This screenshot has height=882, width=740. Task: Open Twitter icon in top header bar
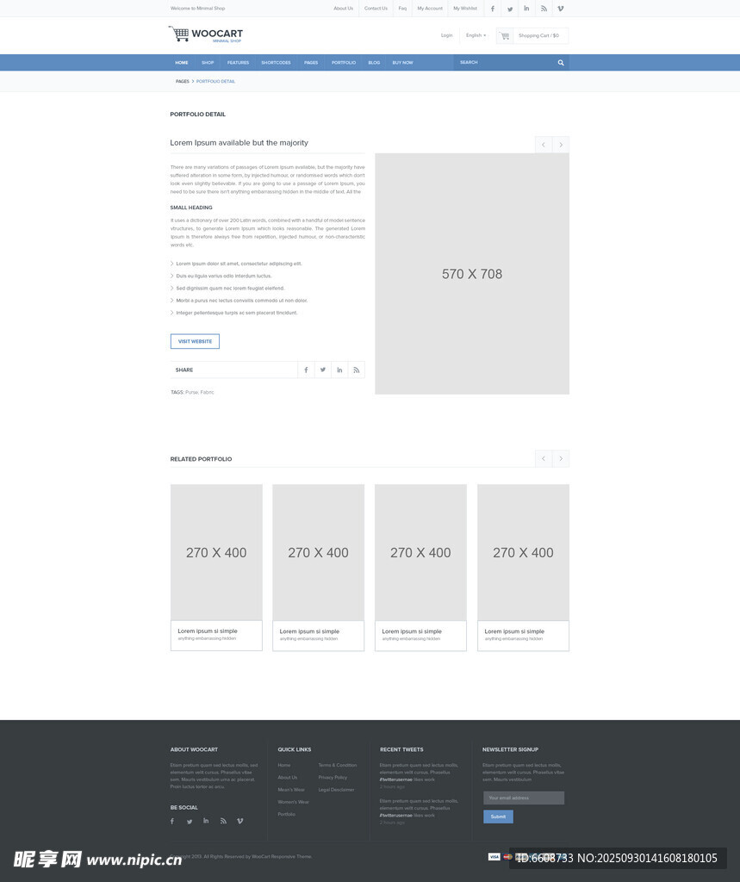click(510, 9)
